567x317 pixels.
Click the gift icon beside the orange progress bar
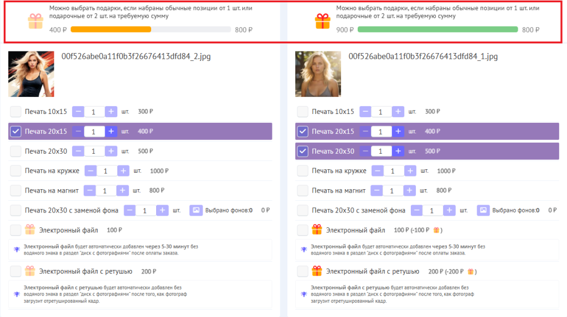click(35, 22)
